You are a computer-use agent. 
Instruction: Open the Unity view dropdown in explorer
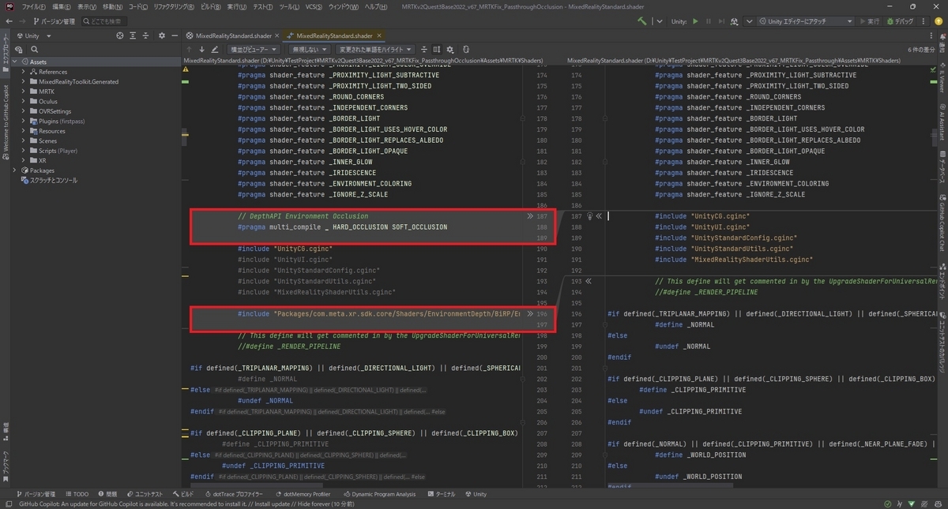coord(33,36)
